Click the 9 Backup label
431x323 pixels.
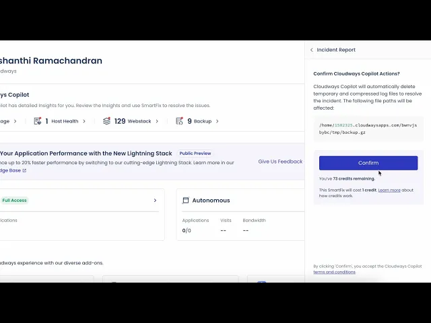pos(199,121)
